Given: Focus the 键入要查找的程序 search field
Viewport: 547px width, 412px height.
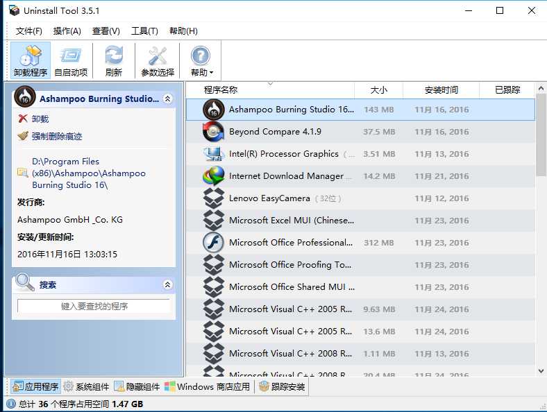Looking at the screenshot, I should tap(94, 306).
